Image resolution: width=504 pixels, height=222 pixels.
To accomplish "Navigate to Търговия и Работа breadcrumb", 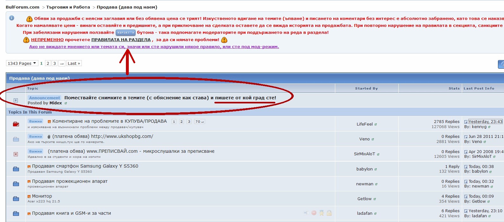I will point(68,7).
